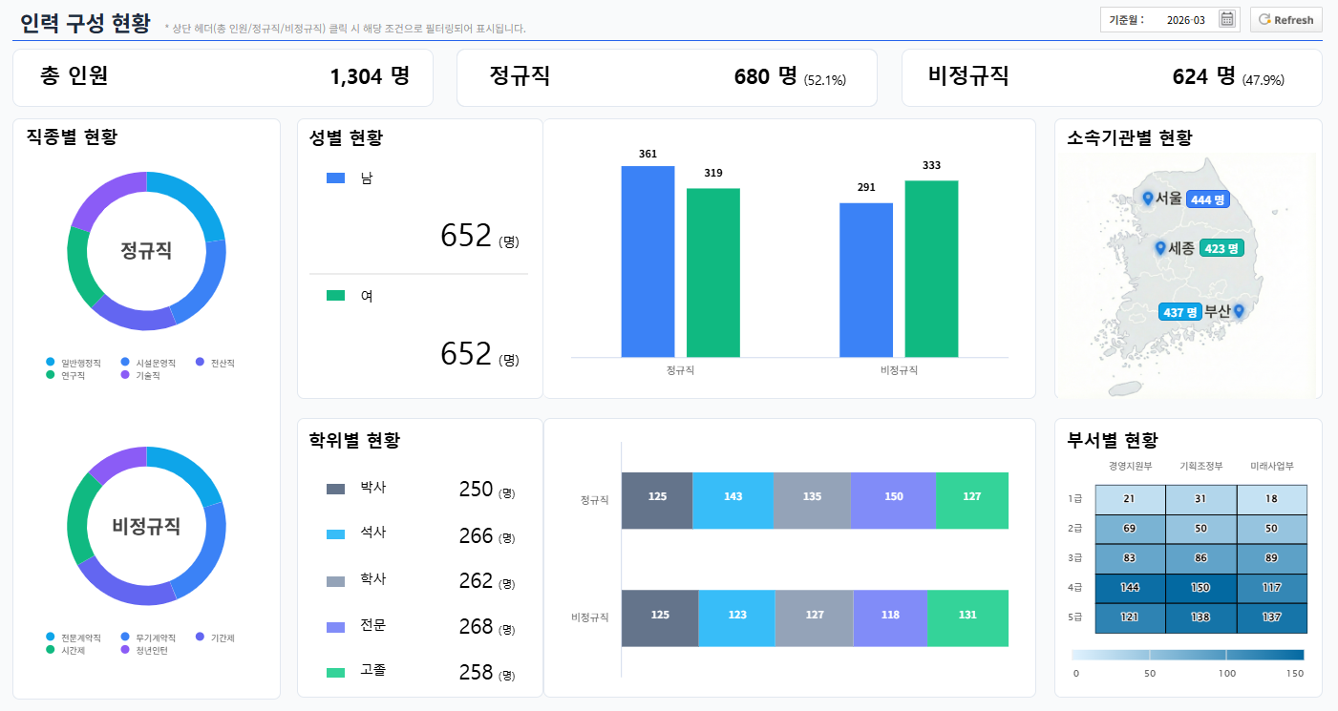Click the 361 male 정규직 bar
This screenshot has height=711, width=1338.
click(x=648, y=261)
